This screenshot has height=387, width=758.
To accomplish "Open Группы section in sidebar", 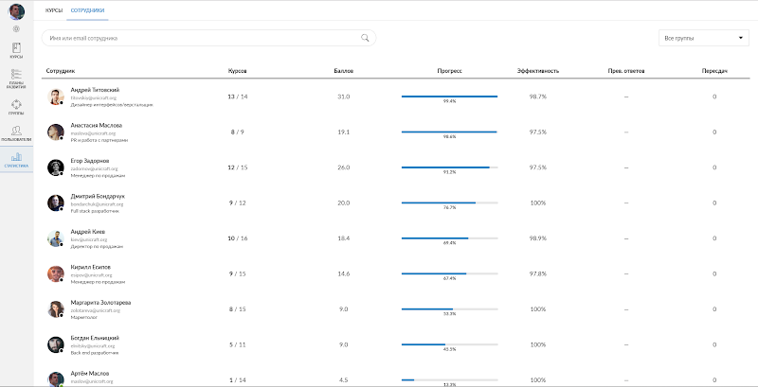I will pos(16,107).
